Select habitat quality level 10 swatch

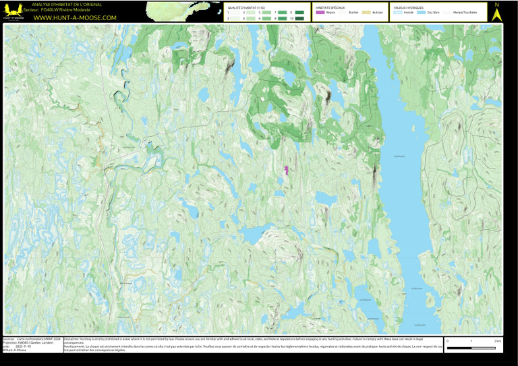(299, 18)
